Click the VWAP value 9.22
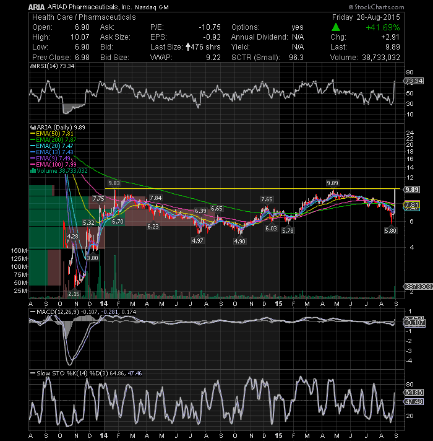Image resolution: width=433 pixels, height=441 pixels. pos(213,58)
